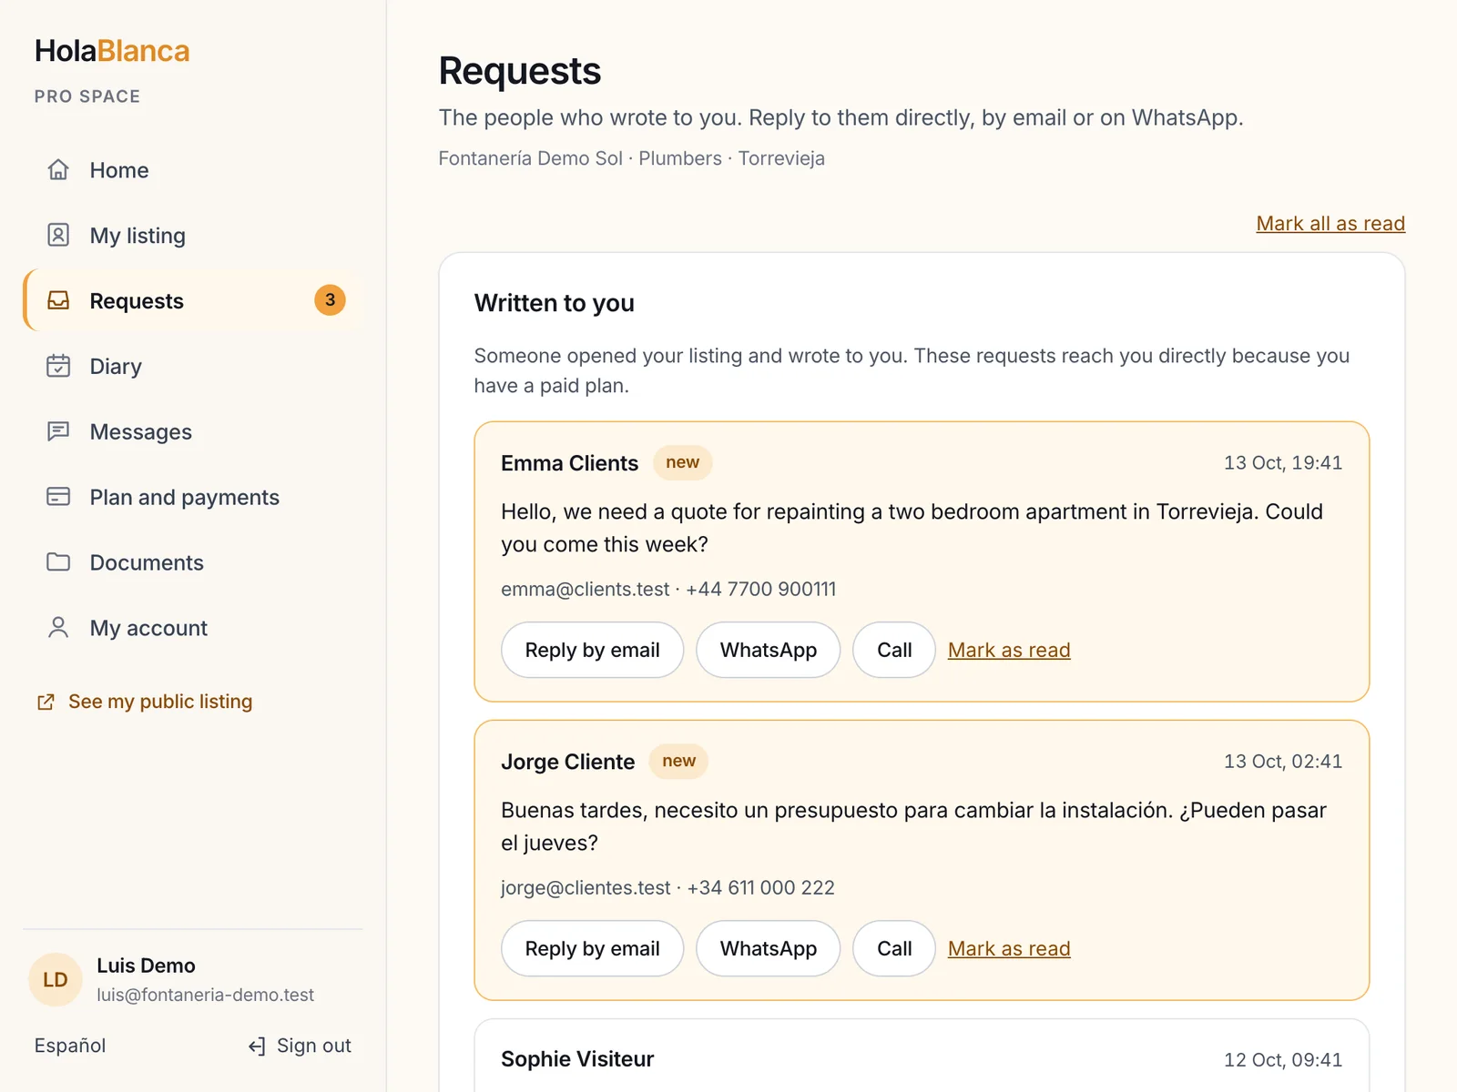Reply by email to Jorge Cliente
This screenshot has height=1092, width=1457.
(x=592, y=949)
